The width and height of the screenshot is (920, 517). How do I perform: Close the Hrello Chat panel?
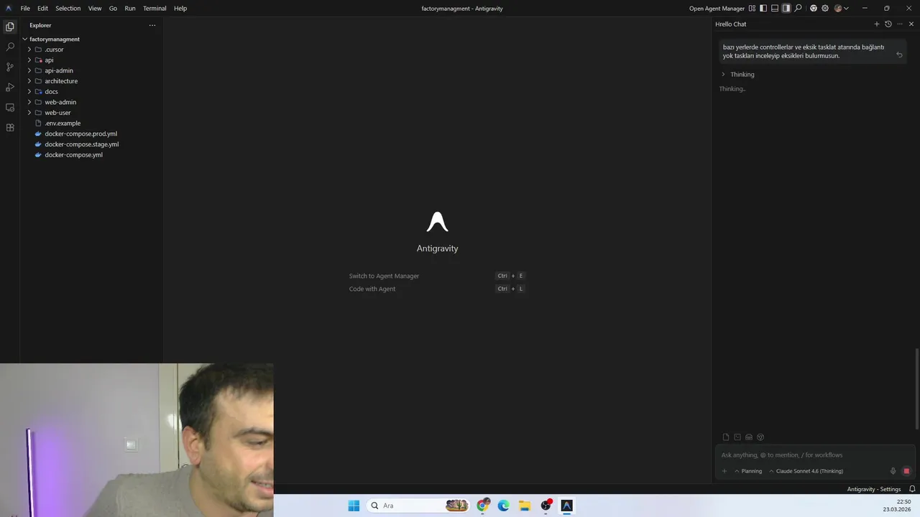[911, 24]
